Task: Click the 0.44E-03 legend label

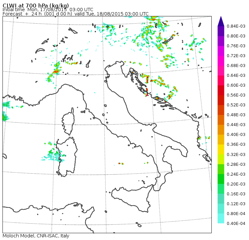Action: [x=236, y=125]
